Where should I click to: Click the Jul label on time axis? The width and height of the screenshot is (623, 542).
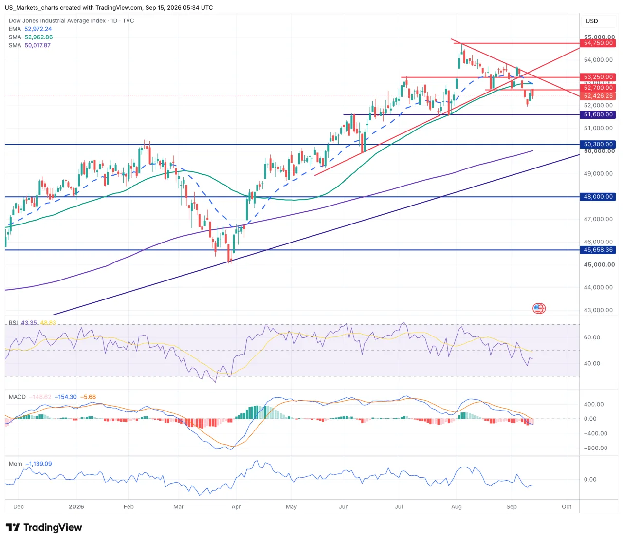[x=399, y=506]
